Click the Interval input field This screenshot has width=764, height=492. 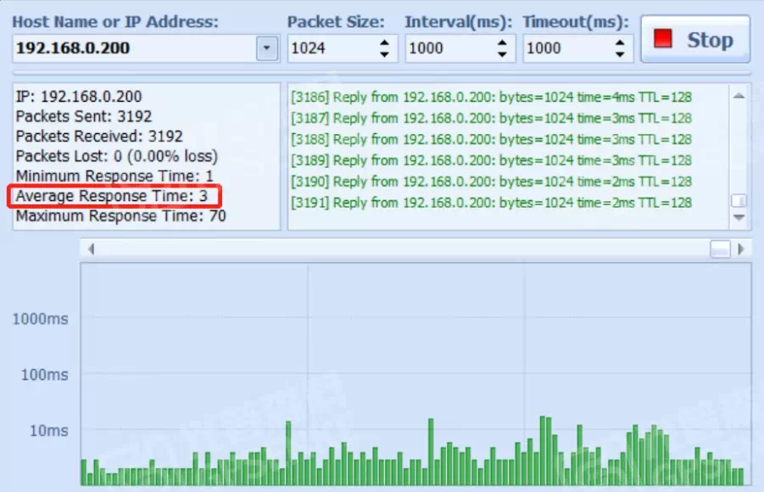(x=449, y=48)
